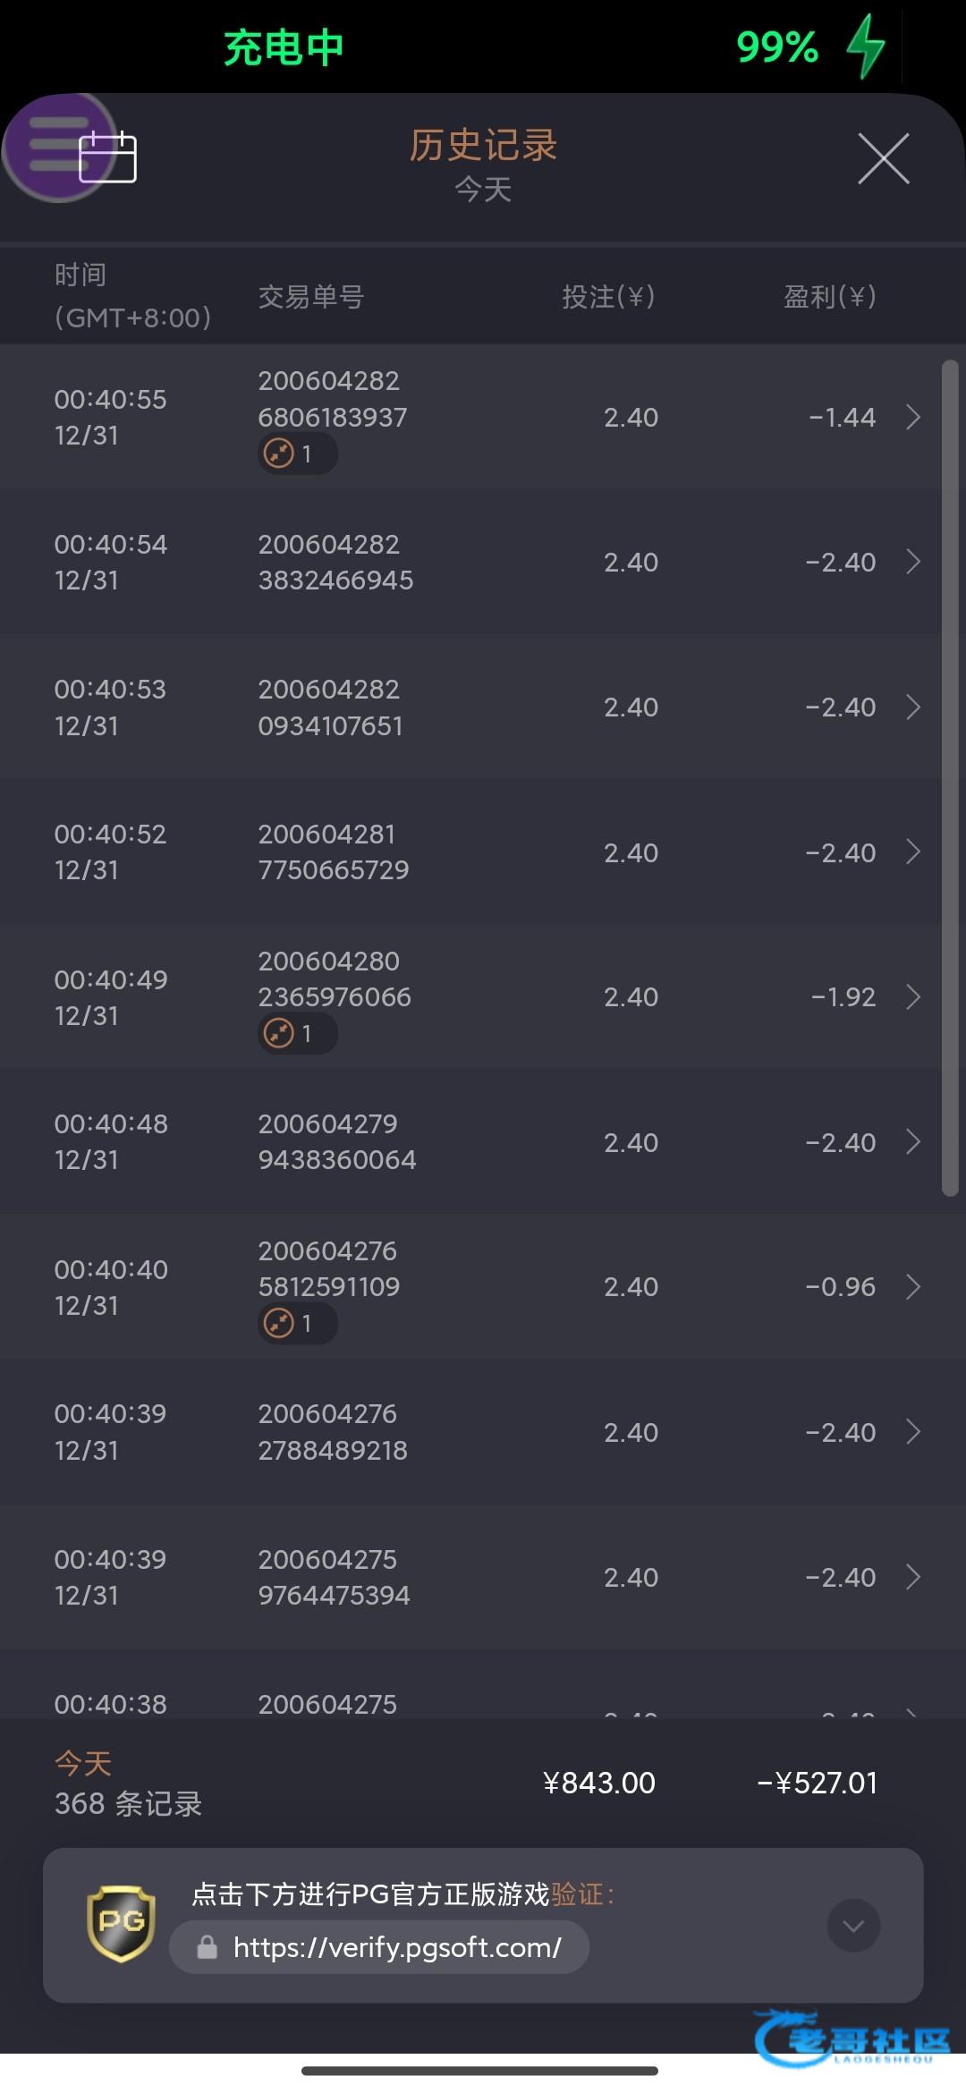Image resolution: width=966 pixels, height=2093 pixels.
Task: Expand details for the 00:40:54 record
Action: click(x=912, y=562)
